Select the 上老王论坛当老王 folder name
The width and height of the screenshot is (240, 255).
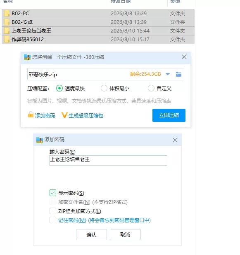(31, 30)
